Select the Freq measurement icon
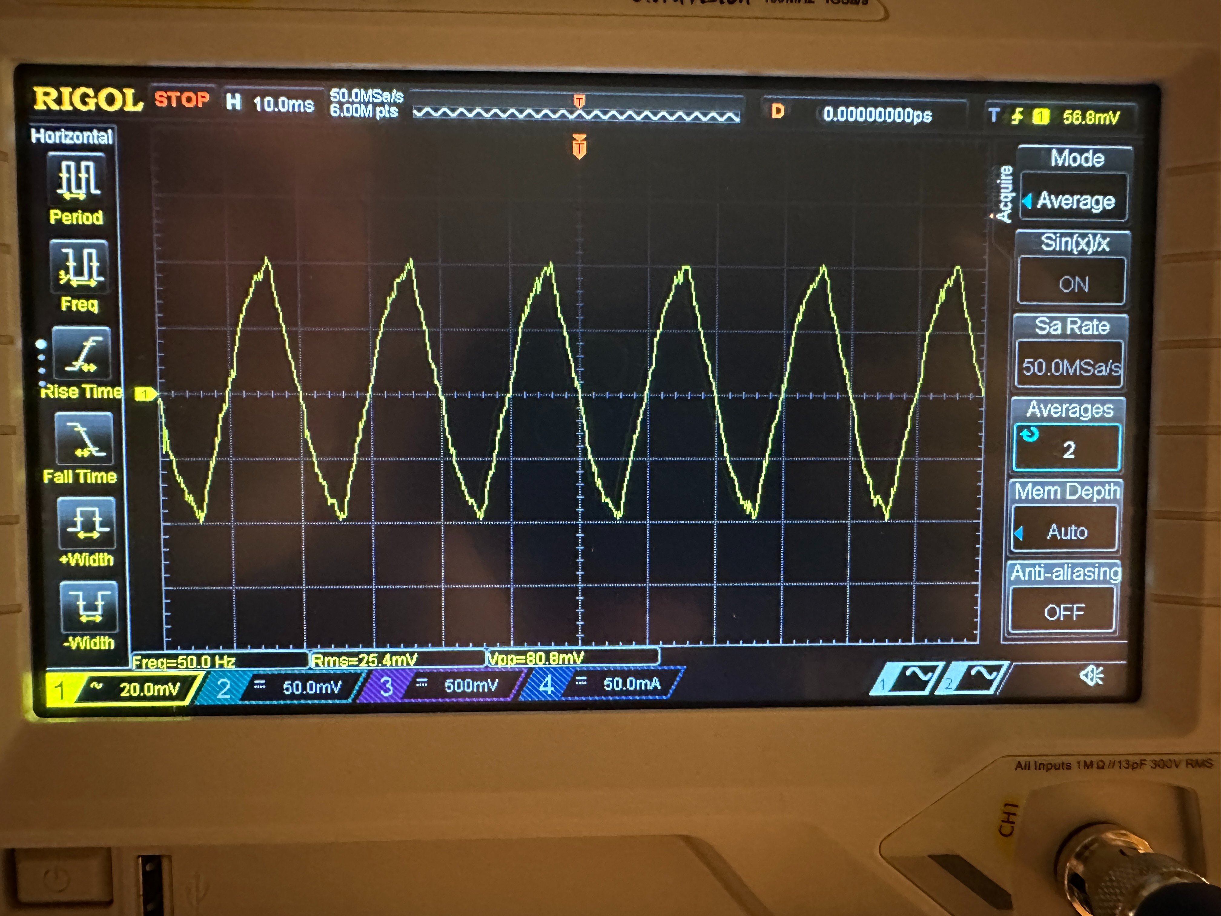This screenshot has height=916, width=1221. 79,267
